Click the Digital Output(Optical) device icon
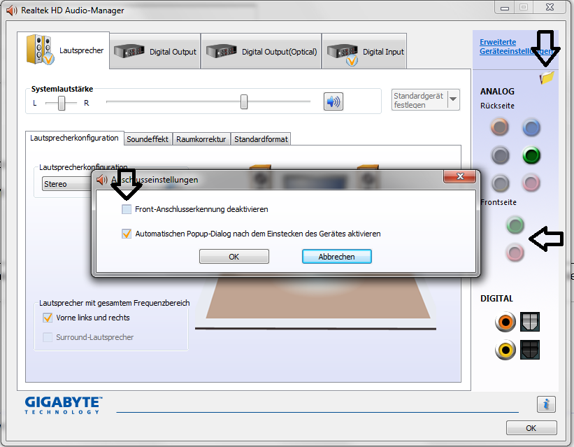This screenshot has height=447, width=574. coord(221,51)
